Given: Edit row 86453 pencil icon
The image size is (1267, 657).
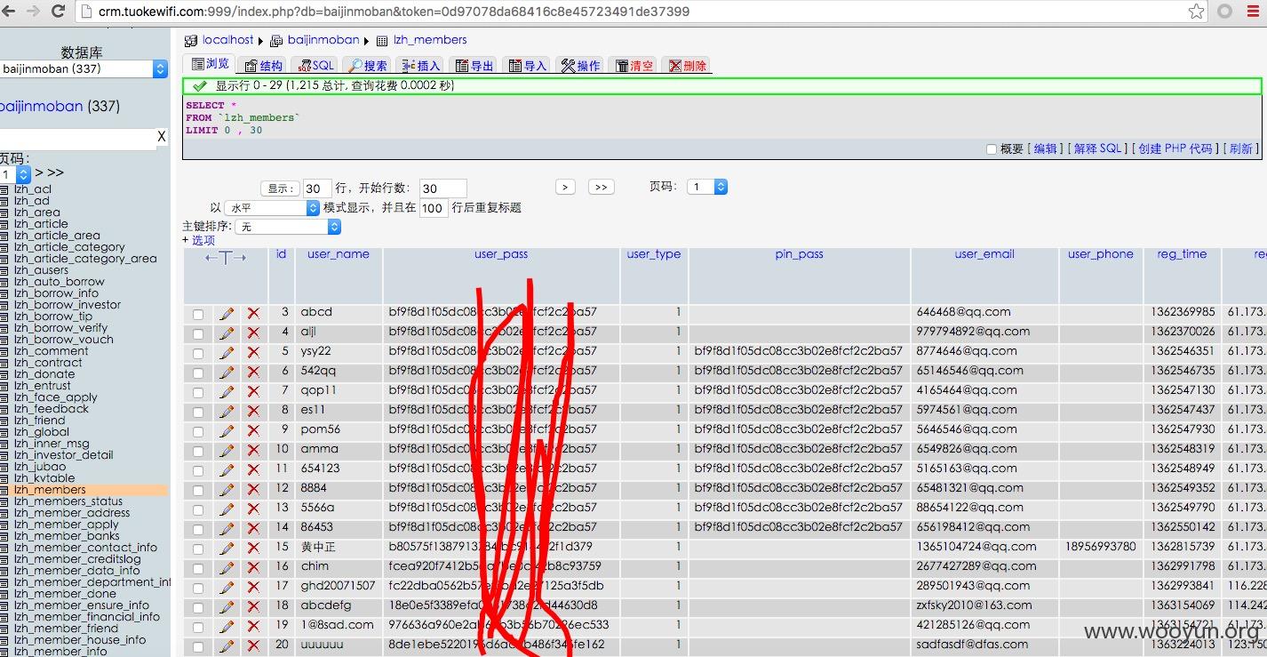Looking at the screenshot, I should click(x=227, y=528).
